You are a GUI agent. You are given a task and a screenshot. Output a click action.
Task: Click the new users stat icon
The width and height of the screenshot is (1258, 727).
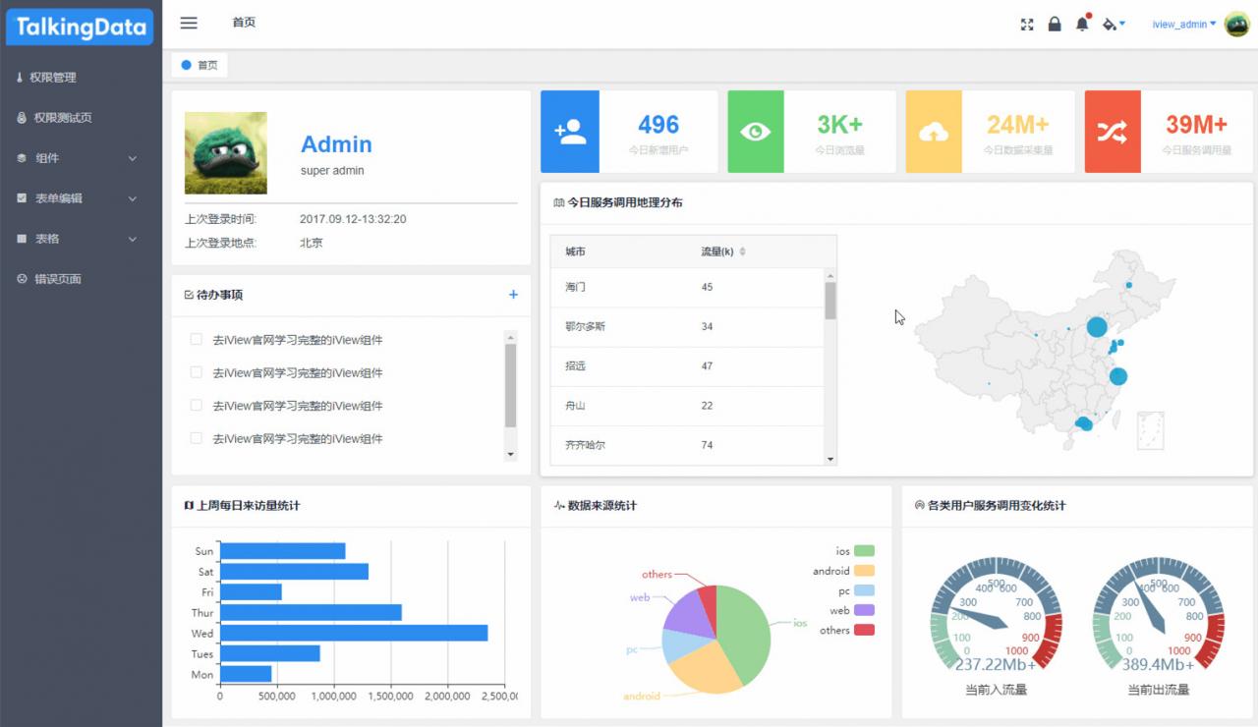pyautogui.click(x=571, y=131)
